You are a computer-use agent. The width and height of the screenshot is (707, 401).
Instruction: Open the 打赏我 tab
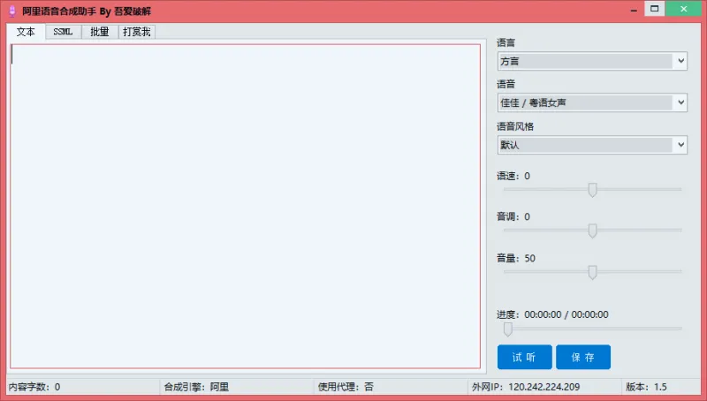(x=137, y=32)
